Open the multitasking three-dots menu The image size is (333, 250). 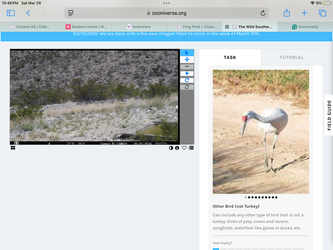[166, 3]
